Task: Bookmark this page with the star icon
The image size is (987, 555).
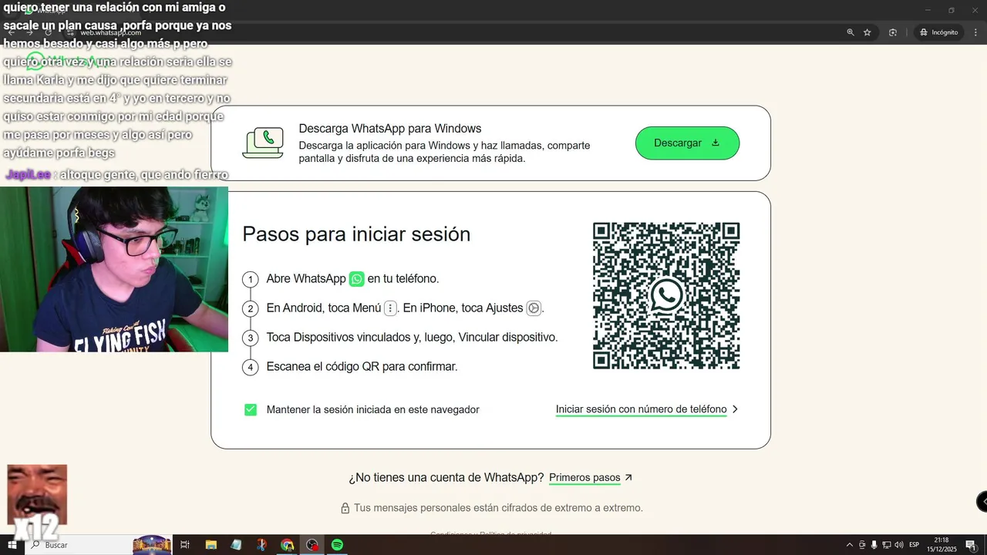Action: pos(867,32)
